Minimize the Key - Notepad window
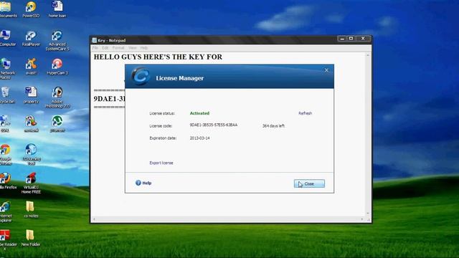459x258 pixels. (342, 39)
